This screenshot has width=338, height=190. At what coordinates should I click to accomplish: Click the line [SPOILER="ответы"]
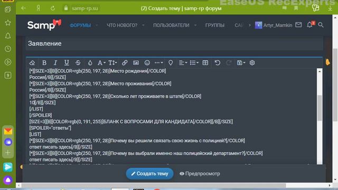(x=50, y=128)
